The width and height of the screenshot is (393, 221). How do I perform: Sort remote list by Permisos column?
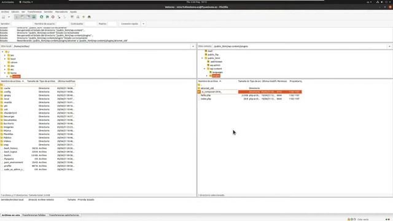[x=282, y=81]
